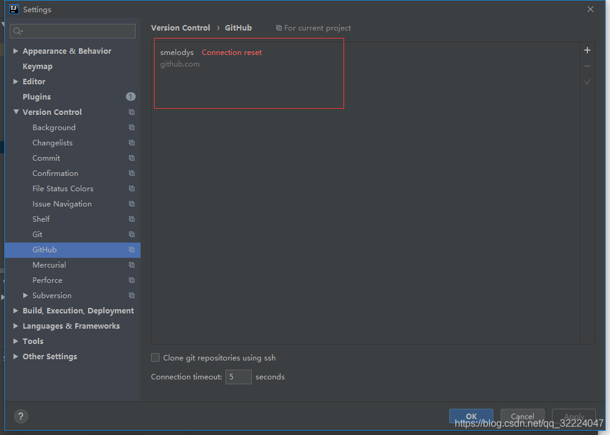Click project-level icon beside Git
The image size is (610, 435).
pos(131,235)
